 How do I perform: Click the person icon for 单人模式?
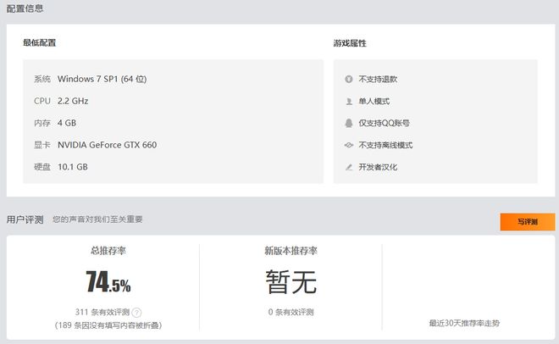pyautogui.click(x=348, y=101)
